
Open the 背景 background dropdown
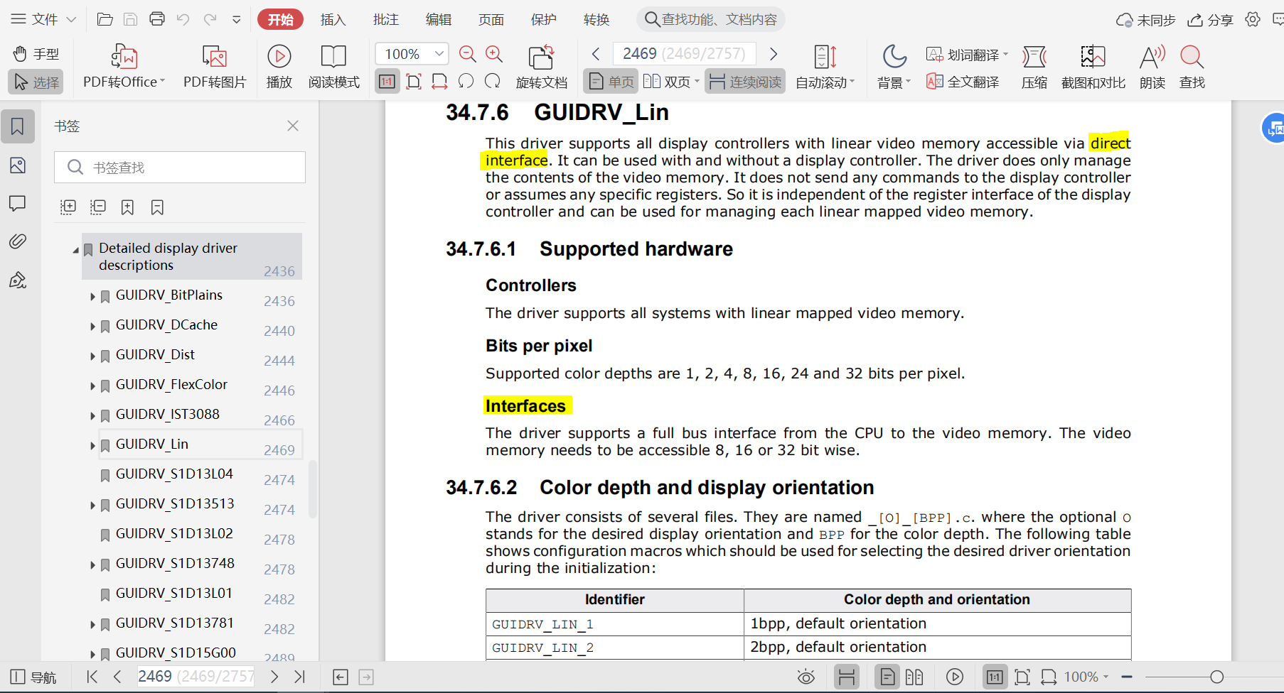894,67
